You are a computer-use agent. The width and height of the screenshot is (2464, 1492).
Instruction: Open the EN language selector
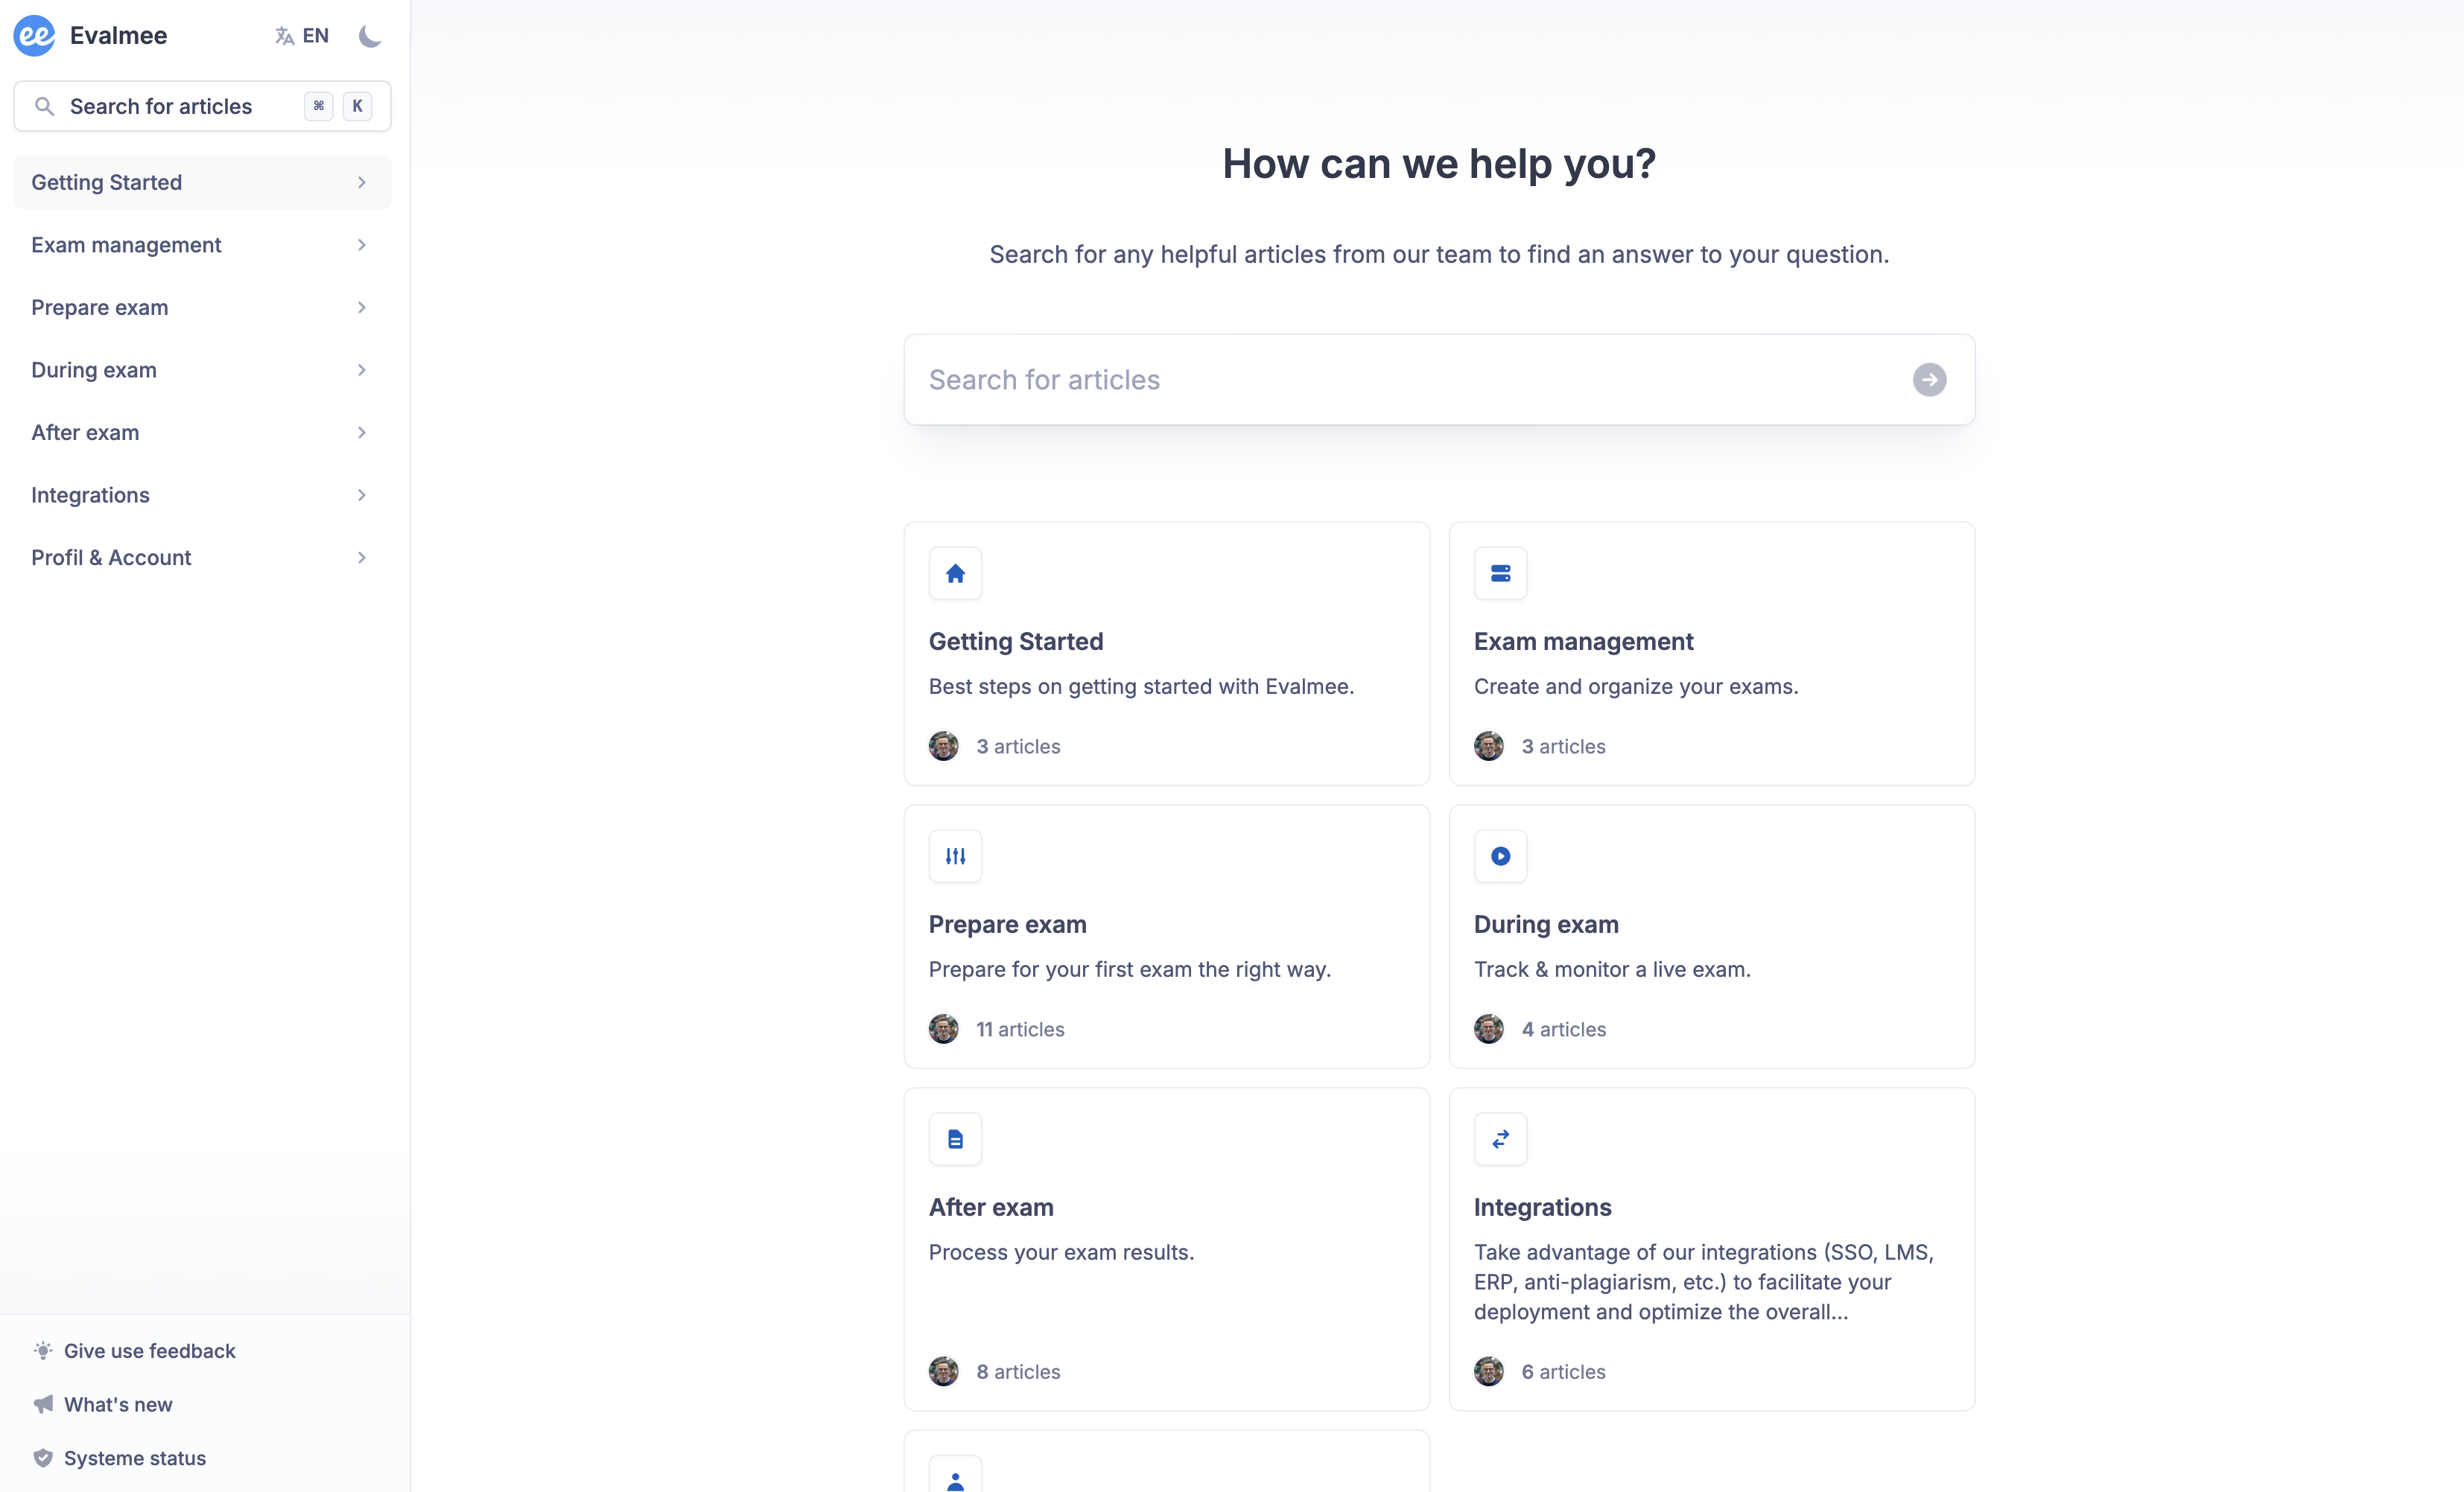[302, 36]
